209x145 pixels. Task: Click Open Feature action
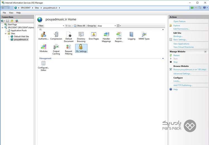pos(179,22)
